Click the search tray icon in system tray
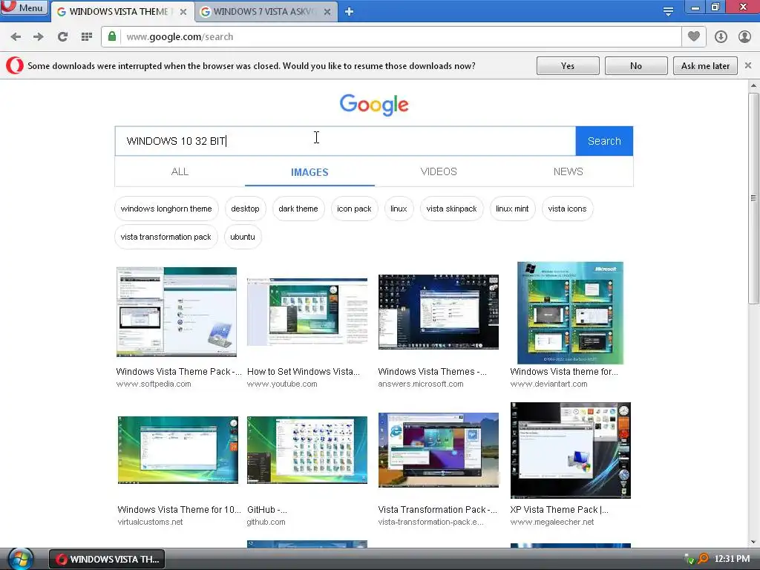 (703, 559)
